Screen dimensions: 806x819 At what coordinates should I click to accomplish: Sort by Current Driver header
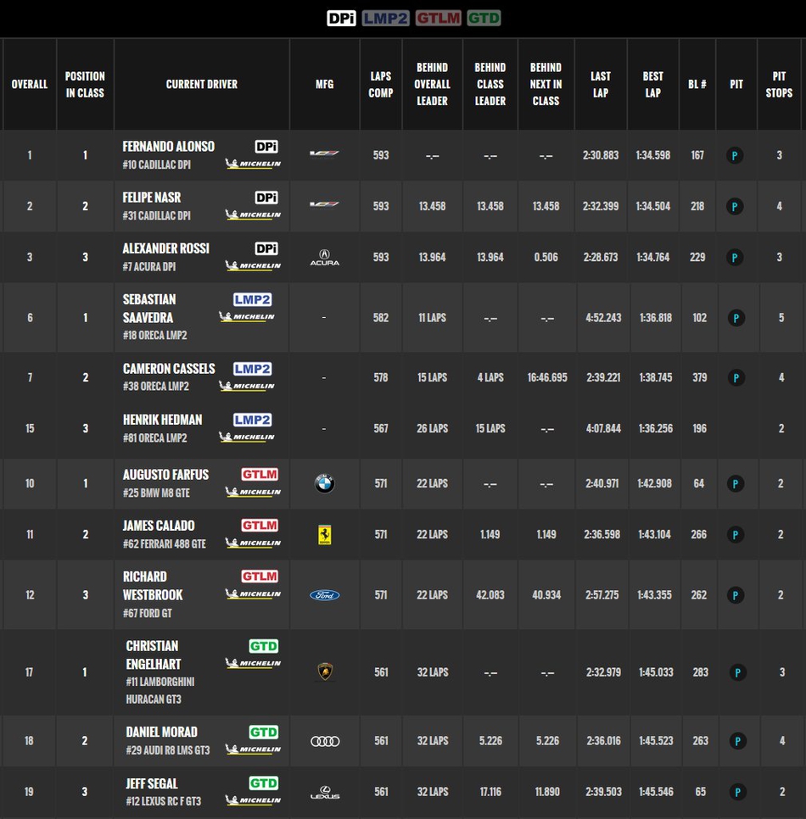pyautogui.click(x=202, y=84)
